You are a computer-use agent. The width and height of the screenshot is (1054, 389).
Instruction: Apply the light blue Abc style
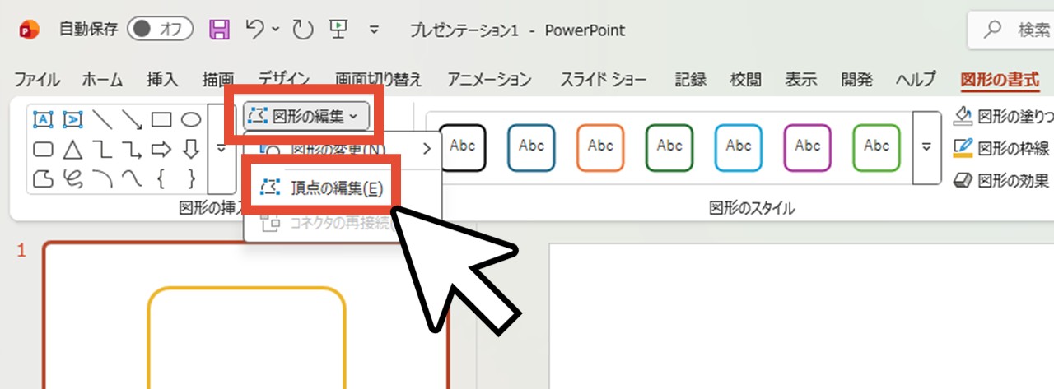(x=739, y=146)
